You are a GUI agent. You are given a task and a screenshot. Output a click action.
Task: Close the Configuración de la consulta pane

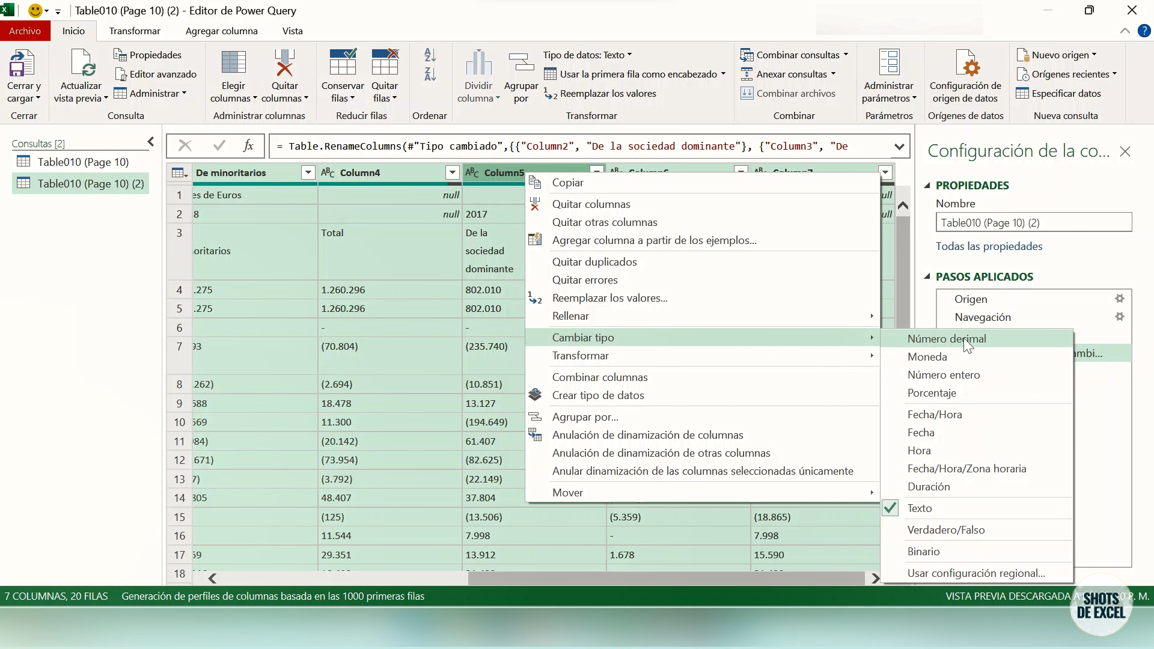tap(1125, 152)
